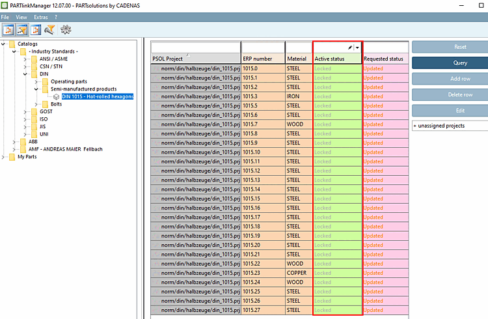Click the Catalogs folder icon
This screenshot has width=488, height=319.
coord(13,44)
